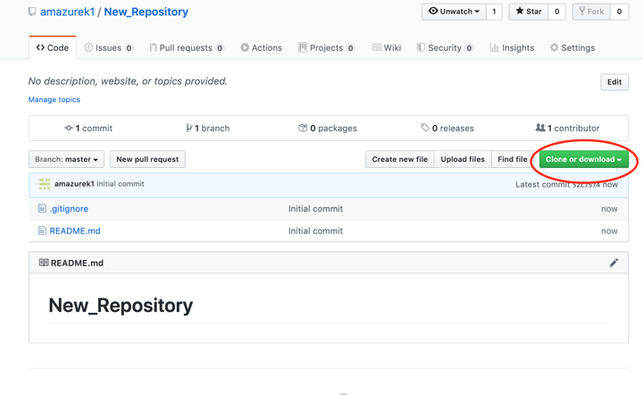
Task: View the 1 branch list
Action: coord(207,129)
